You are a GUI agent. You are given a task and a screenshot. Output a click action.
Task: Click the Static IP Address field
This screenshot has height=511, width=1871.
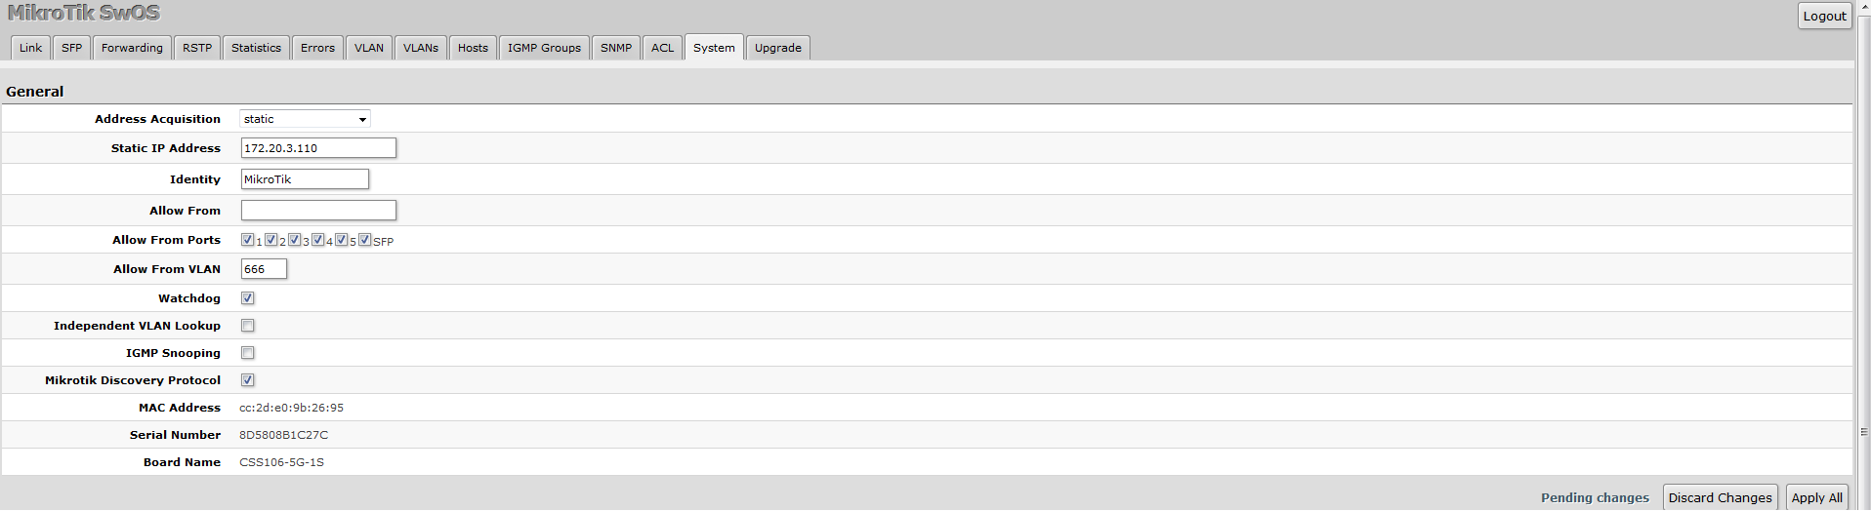coord(318,148)
